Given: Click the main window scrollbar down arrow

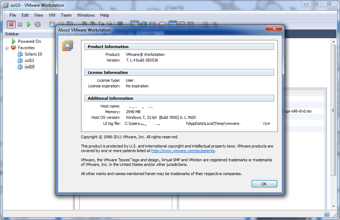Looking at the screenshot, I should point(334,206).
